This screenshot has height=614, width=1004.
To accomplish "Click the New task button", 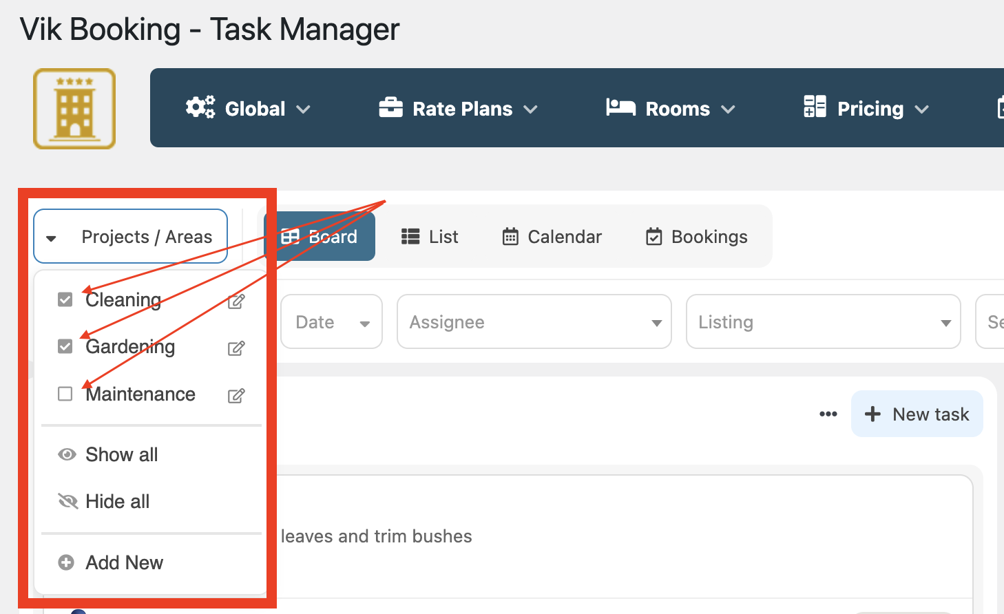I will pos(917,414).
